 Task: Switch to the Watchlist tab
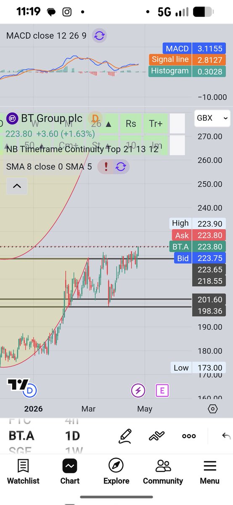click(23, 472)
